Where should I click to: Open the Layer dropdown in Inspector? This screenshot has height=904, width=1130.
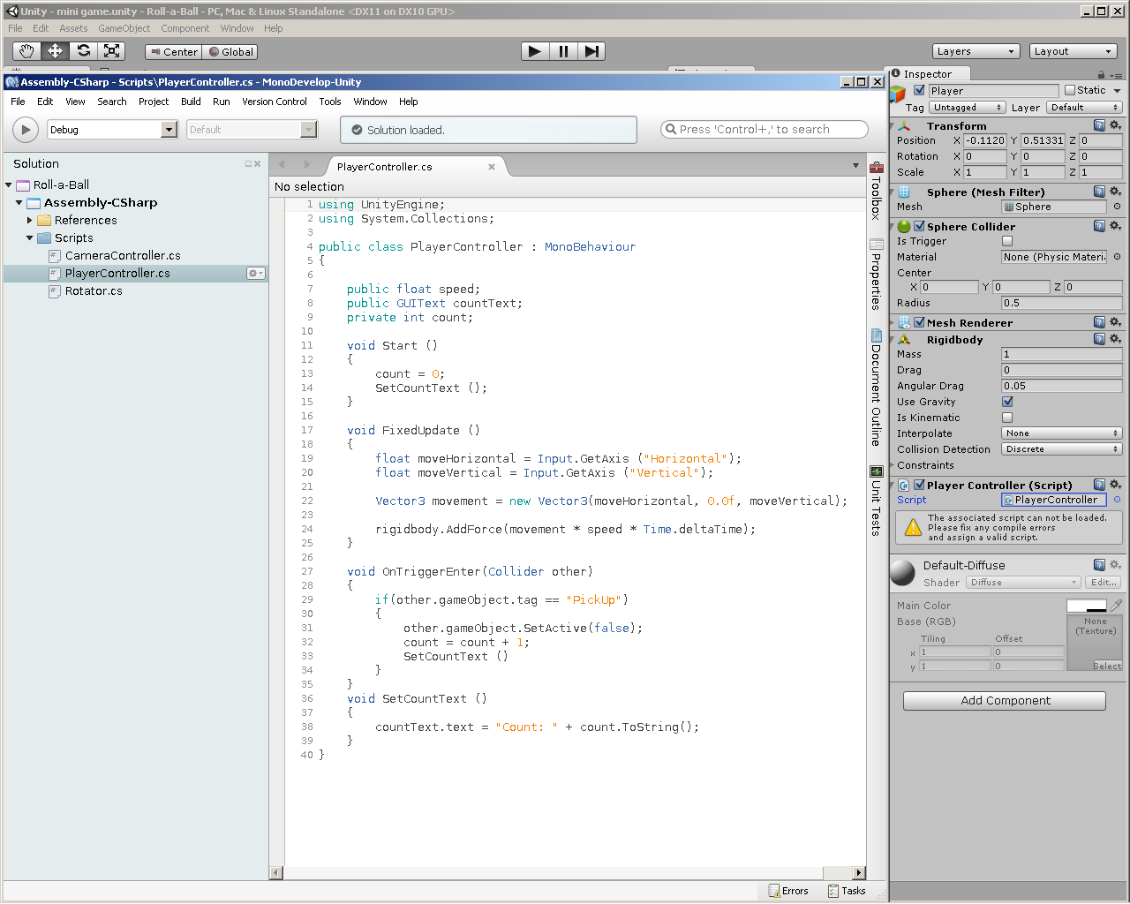(1084, 108)
